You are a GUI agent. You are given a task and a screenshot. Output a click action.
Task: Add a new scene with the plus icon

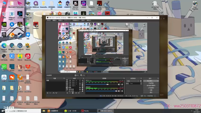pyautogui.click(x=47, y=93)
